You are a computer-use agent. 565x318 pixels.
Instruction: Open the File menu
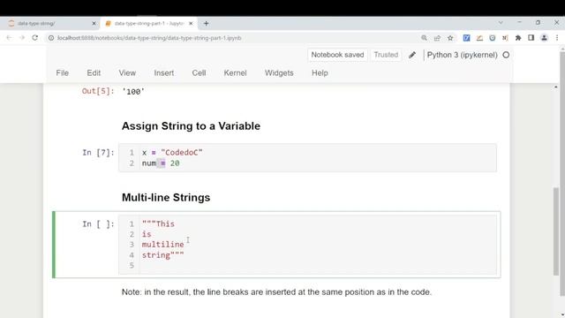63,72
